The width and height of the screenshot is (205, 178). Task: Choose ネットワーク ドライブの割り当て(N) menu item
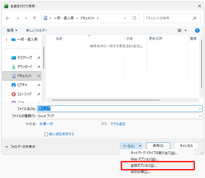[154, 153]
